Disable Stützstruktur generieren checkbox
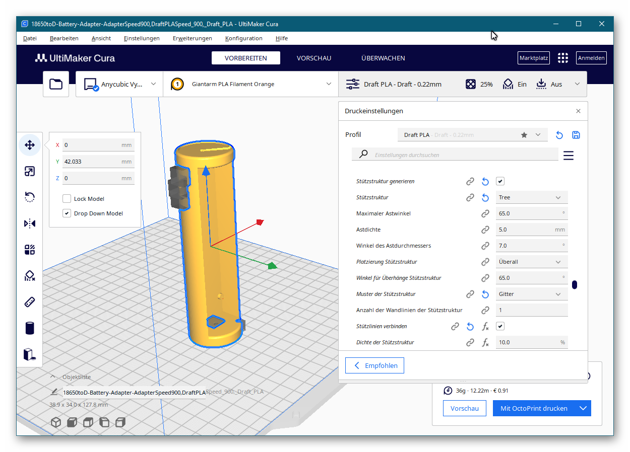The width and height of the screenshot is (630, 452). pyautogui.click(x=500, y=181)
